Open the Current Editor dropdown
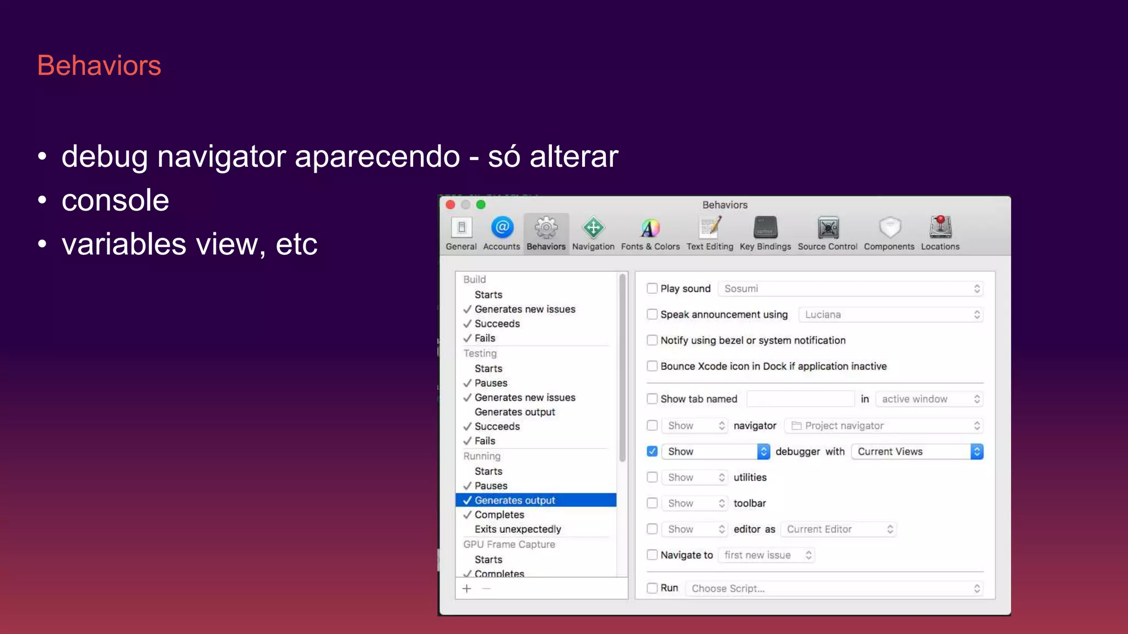 (x=839, y=529)
